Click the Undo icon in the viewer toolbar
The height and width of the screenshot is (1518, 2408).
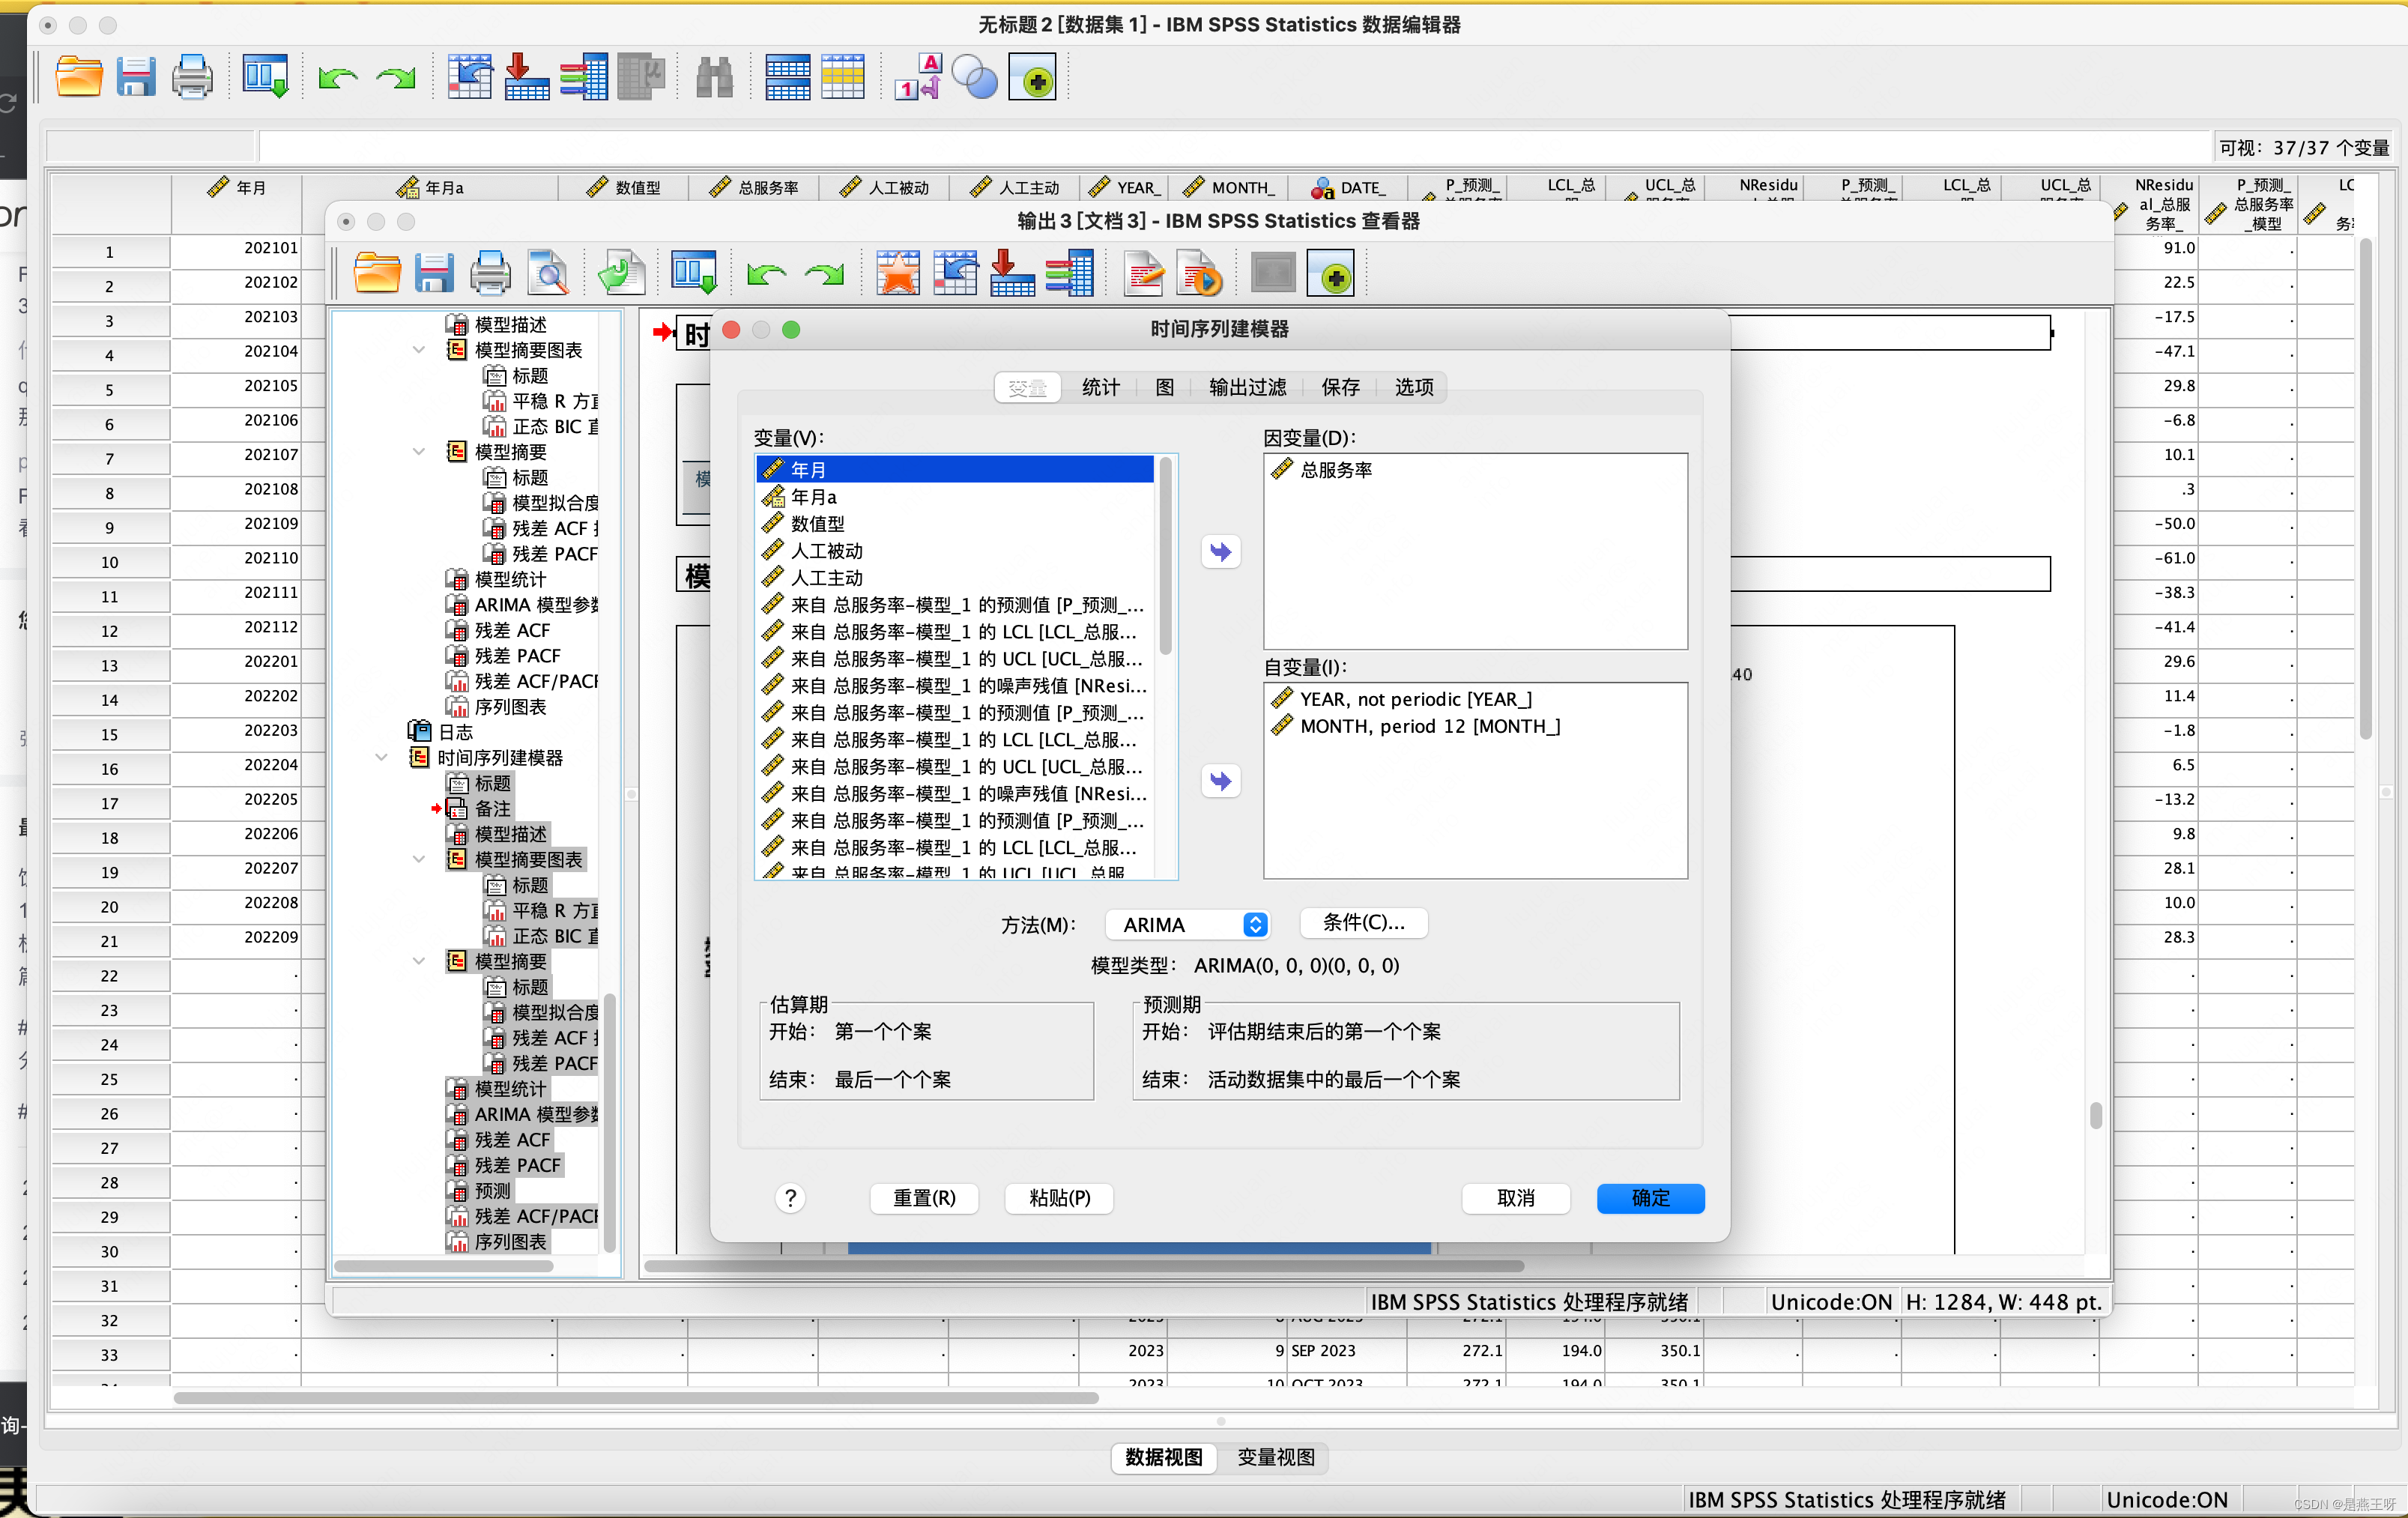766,273
